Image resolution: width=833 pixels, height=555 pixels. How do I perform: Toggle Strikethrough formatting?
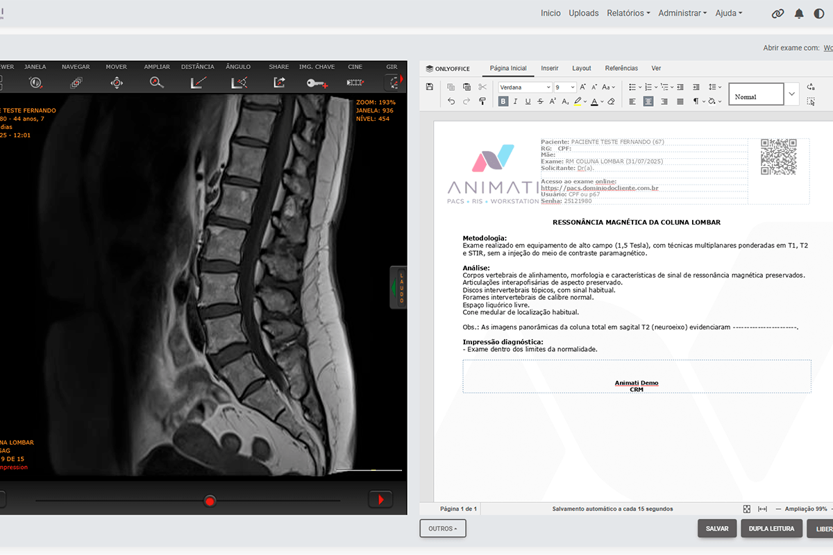(x=540, y=101)
